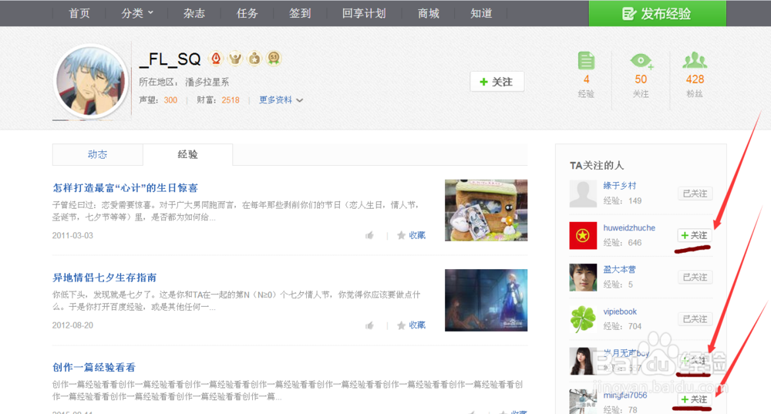Viewport: 771px width, 414px height.
Task: Click the 2012-08-20 date text
Action: pyautogui.click(x=72, y=325)
